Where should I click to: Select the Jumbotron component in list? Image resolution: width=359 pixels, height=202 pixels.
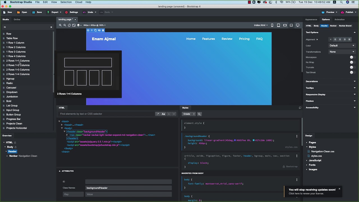[x=12, y=97]
